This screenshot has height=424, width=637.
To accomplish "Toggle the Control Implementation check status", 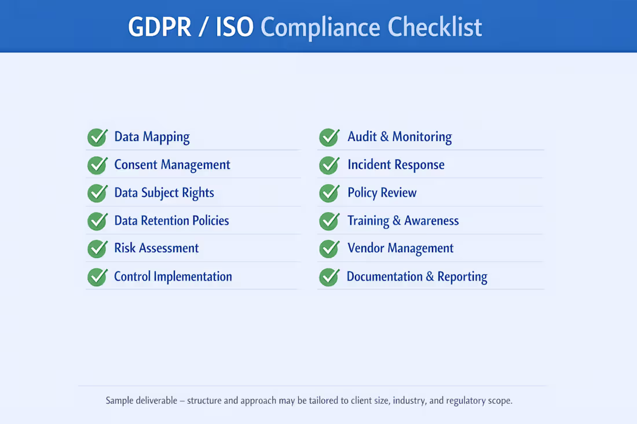I will click(x=97, y=277).
